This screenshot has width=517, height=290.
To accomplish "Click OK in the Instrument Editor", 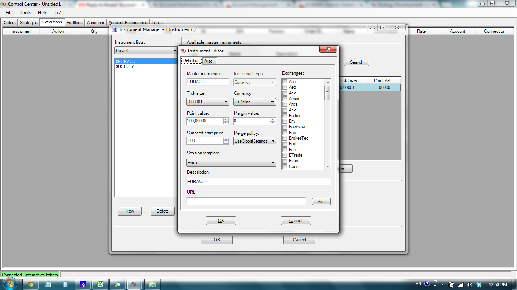I will [221, 221].
